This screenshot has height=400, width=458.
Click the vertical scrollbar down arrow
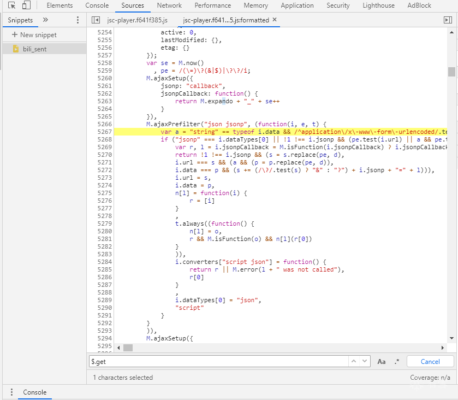tap(451, 338)
